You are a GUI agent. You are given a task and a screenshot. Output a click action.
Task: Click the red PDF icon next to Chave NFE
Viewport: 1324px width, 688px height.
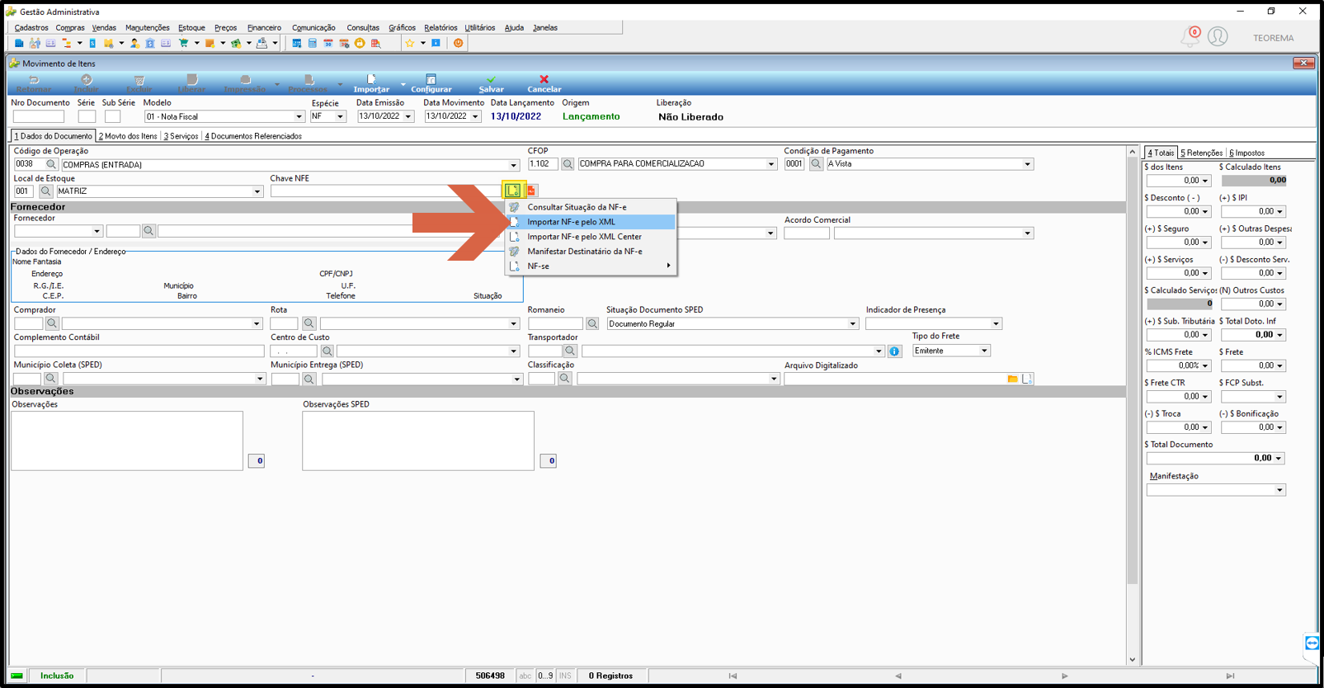[x=531, y=191]
